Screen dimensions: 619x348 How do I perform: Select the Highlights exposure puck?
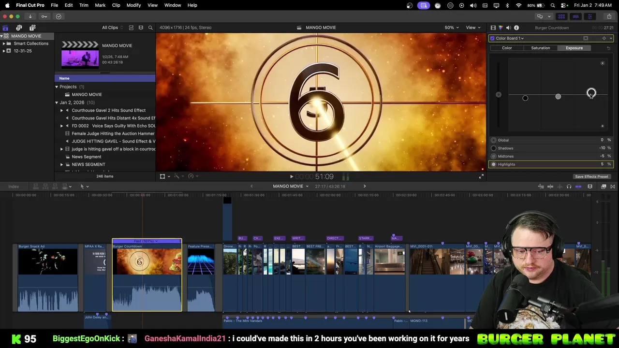[591, 93]
